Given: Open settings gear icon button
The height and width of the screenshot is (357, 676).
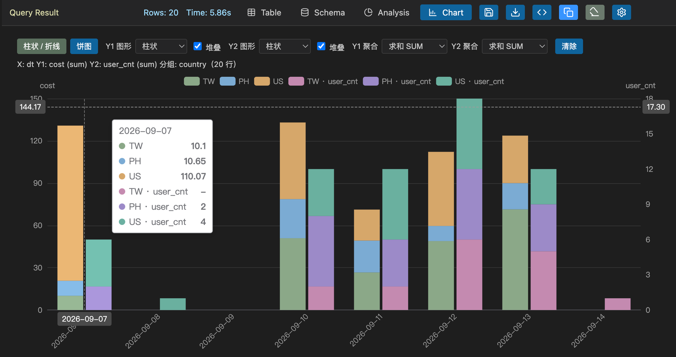Looking at the screenshot, I should (621, 12).
